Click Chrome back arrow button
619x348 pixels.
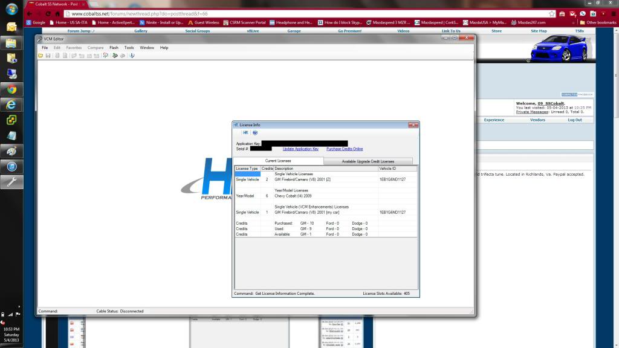(x=30, y=14)
